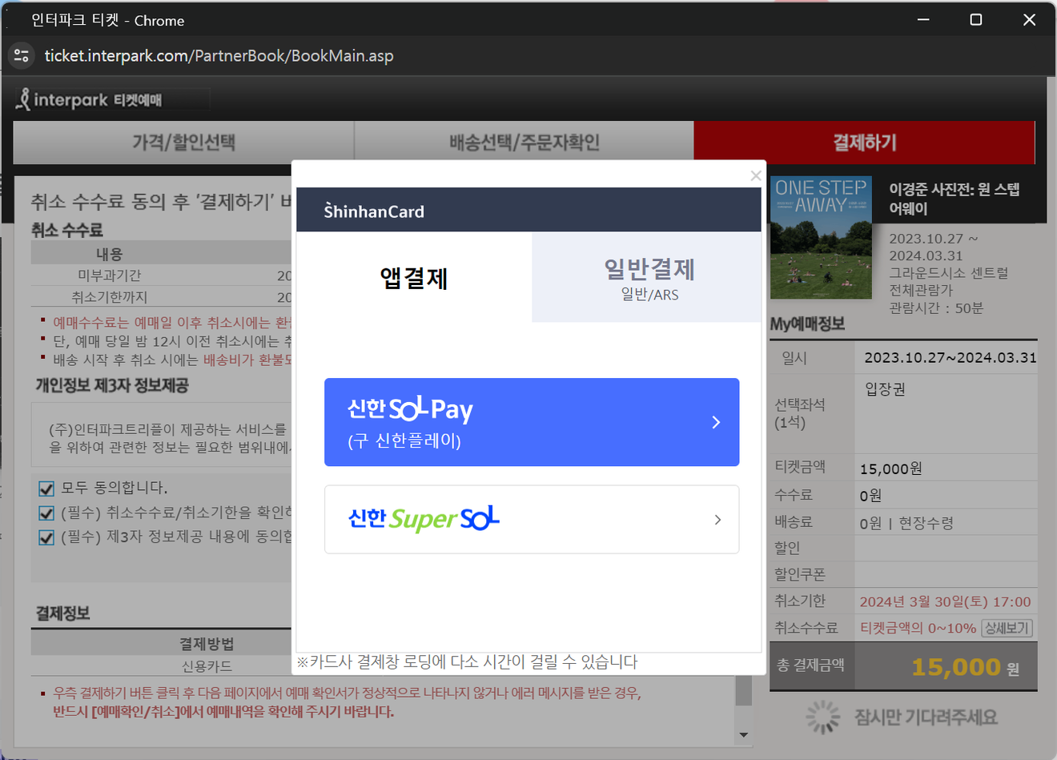
Task: Choose 신한 SOL Pay payment option
Action: click(x=532, y=422)
